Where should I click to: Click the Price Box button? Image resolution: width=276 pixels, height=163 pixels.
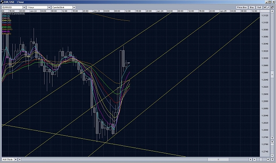(x=242, y=7)
